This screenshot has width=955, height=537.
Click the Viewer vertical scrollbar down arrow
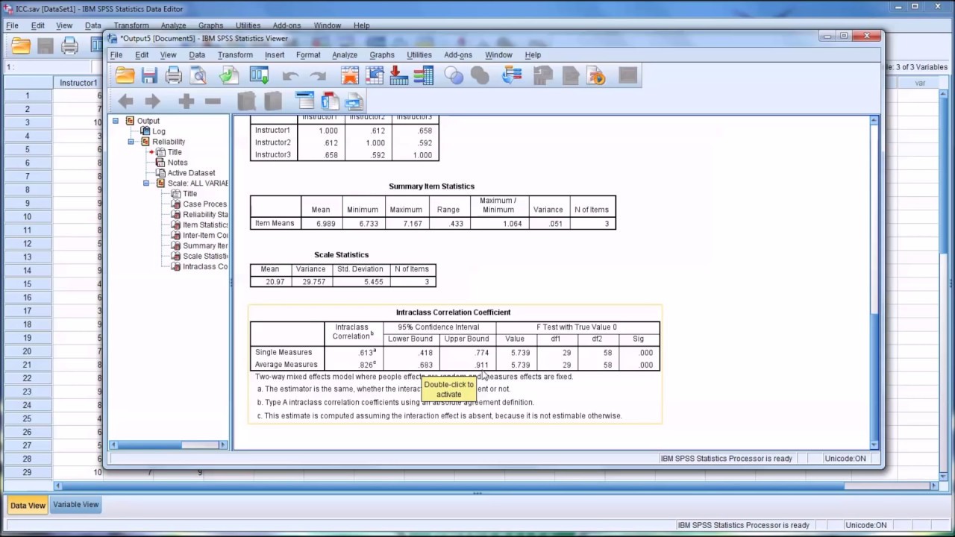(x=874, y=445)
